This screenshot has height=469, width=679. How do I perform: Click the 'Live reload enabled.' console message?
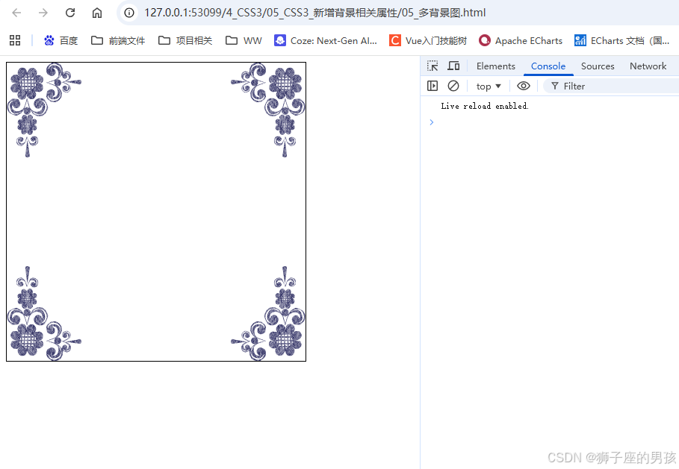pos(485,106)
